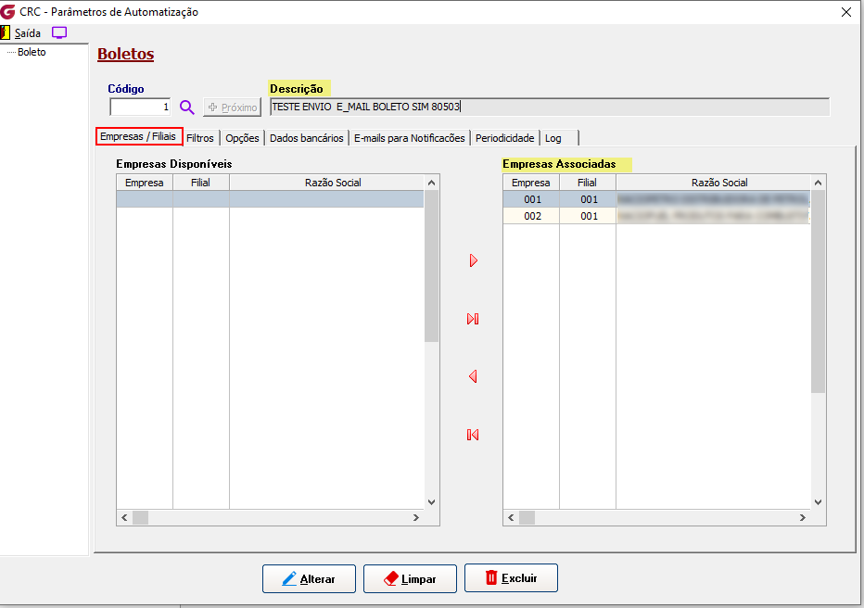
Task: Click the Saída exit door icon
Action: (x=5, y=33)
